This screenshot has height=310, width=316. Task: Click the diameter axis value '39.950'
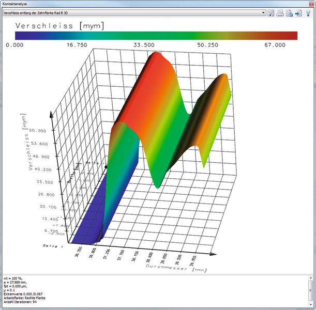click(x=192, y=261)
